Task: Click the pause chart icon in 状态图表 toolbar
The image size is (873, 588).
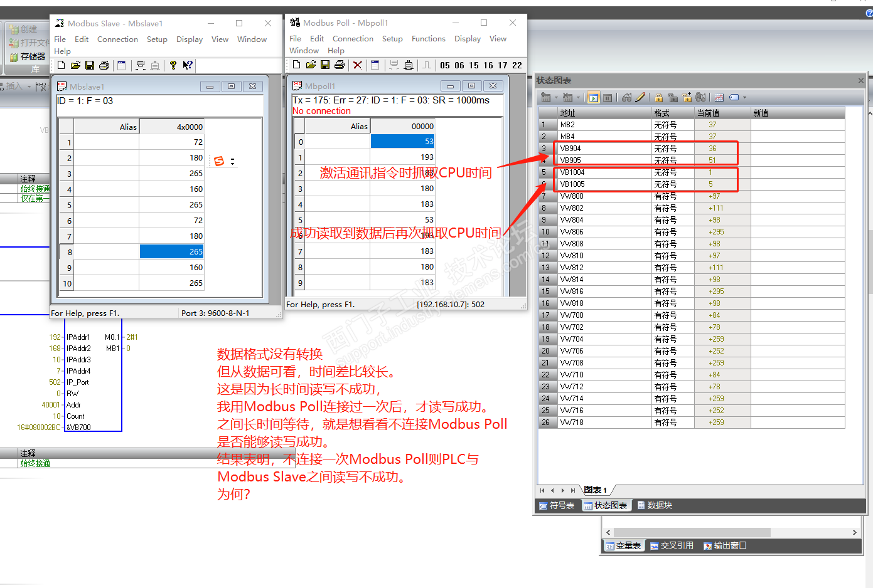Action: click(608, 97)
